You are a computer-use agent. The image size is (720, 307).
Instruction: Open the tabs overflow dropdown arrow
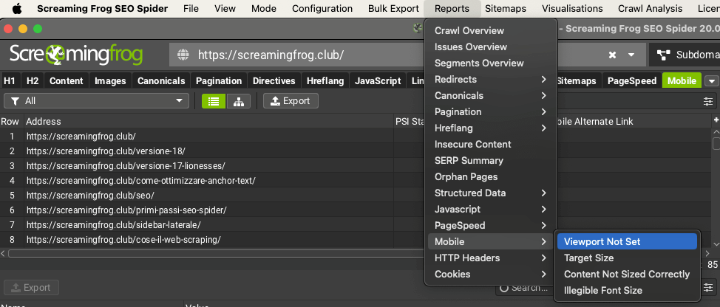tap(711, 81)
